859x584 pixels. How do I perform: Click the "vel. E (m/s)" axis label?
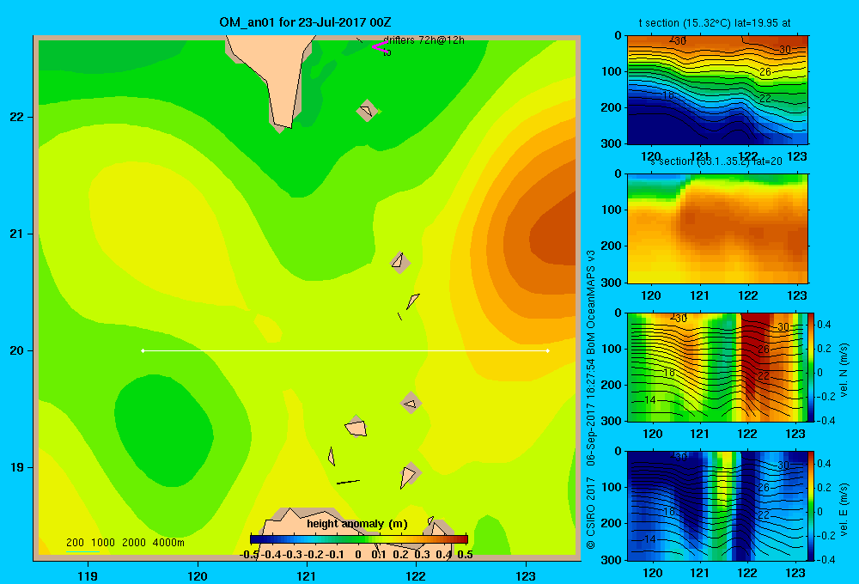point(844,509)
